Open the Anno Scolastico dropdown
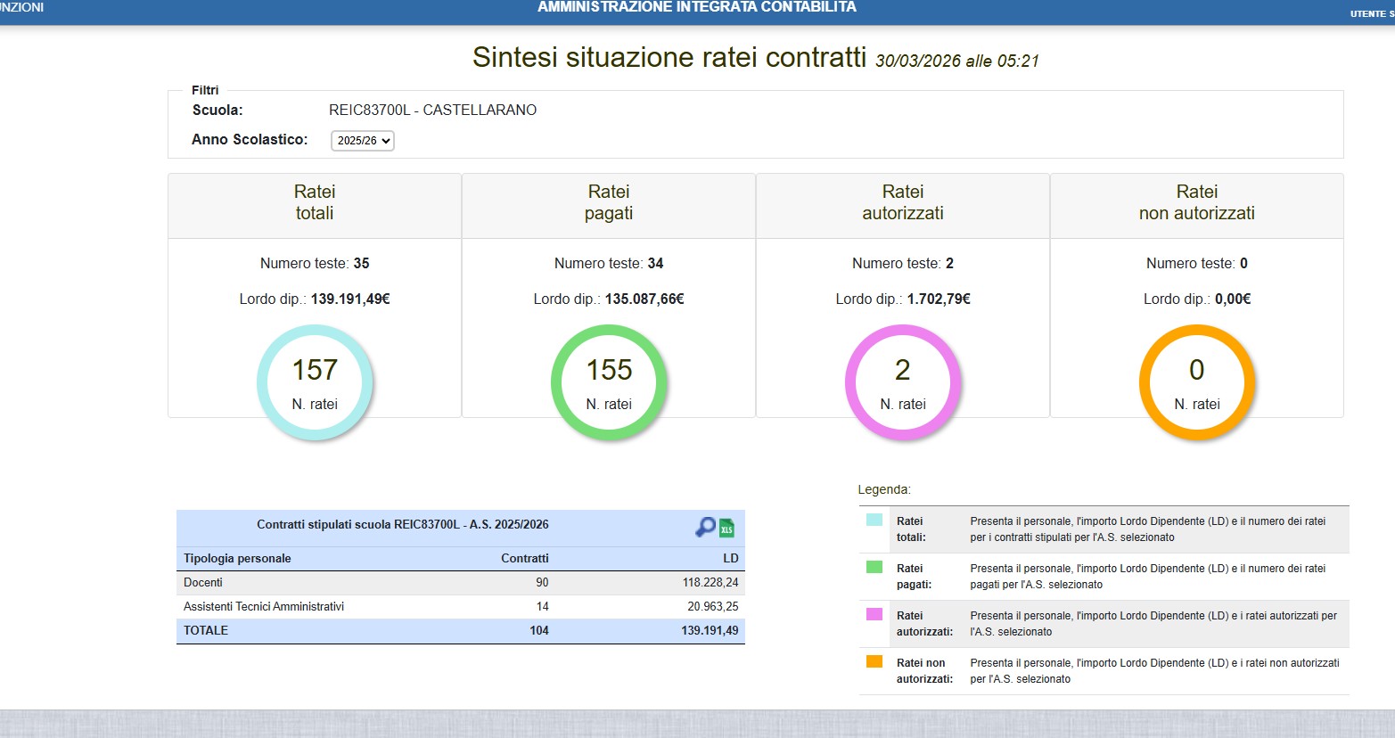 (x=362, y=141)
